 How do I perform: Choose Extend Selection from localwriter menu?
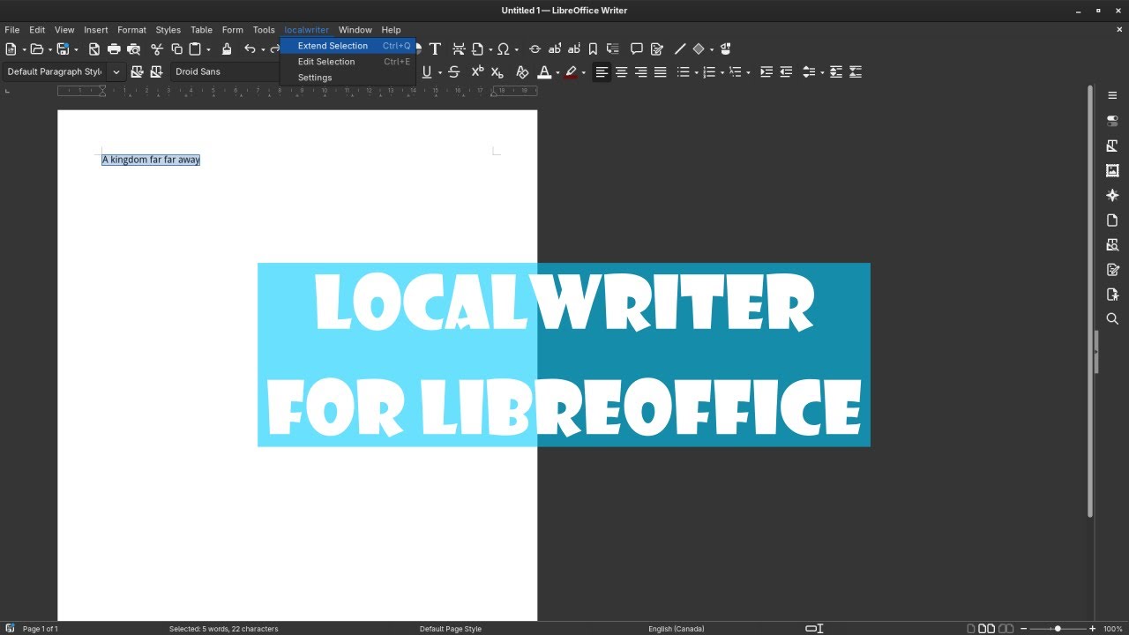click(x=348, y=46)
